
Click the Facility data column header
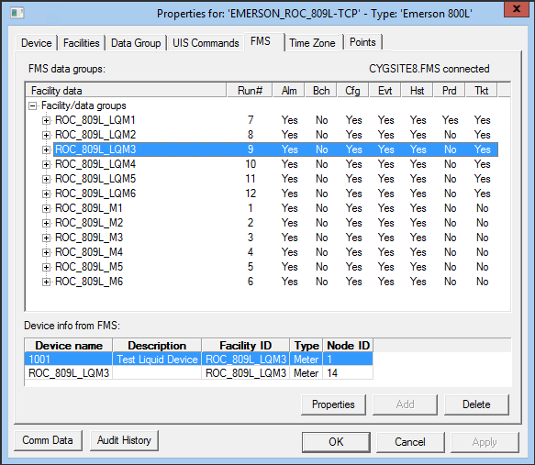pyautogui.click(x=127, y=91)
